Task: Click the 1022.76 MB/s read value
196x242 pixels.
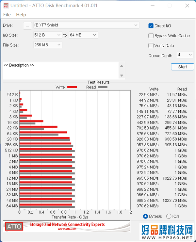Action: [175, 178]
